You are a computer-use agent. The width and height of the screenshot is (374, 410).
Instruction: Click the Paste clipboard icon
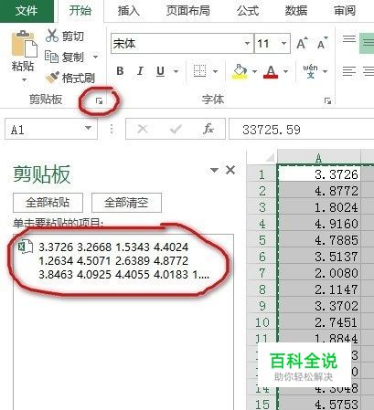24,44
